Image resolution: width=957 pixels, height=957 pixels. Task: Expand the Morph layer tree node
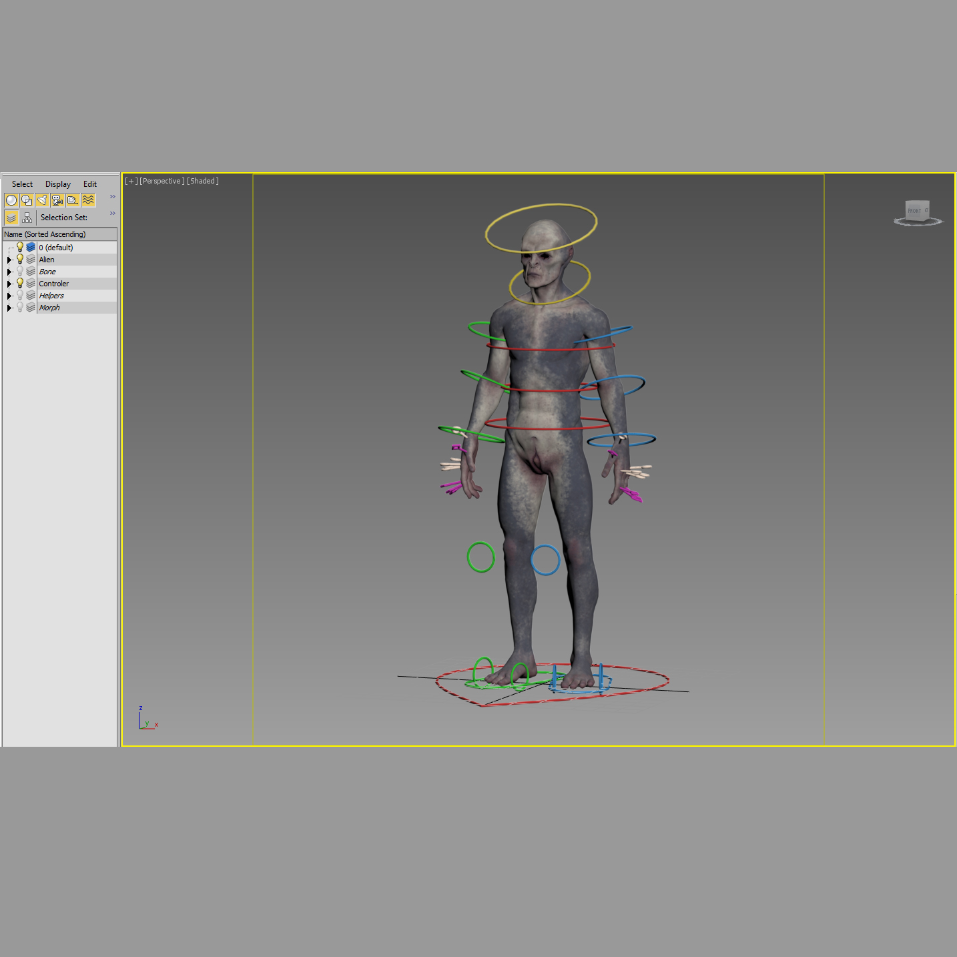pyautogui.click(x=9, y=307)
